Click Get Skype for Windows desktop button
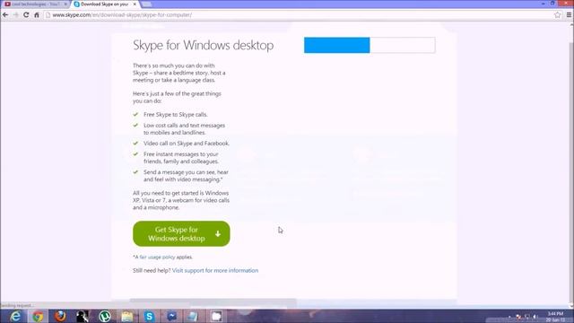This screenshot has width=574, height=323. (x=181, y=233)
